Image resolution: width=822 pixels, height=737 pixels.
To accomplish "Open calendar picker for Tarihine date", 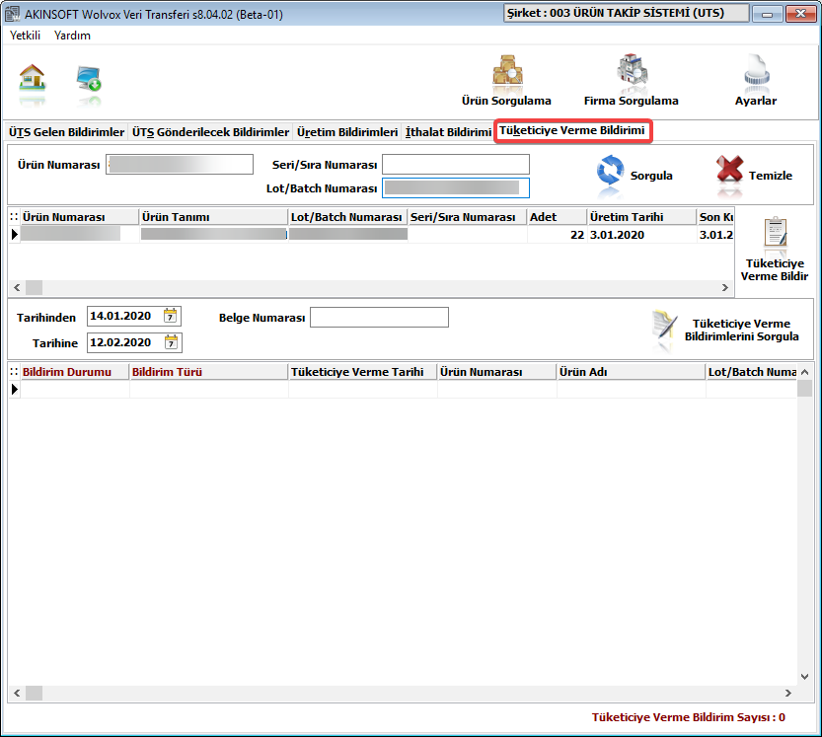I will point(171,342).
